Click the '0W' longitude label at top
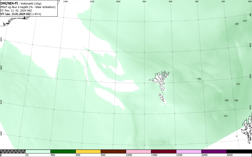This screenshot has height=157, width=252. click(249, 2)
